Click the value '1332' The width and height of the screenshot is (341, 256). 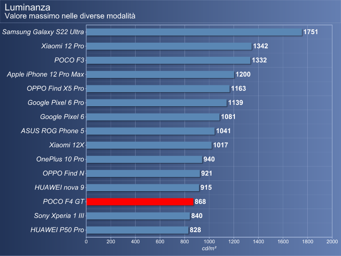click(259, 60)
